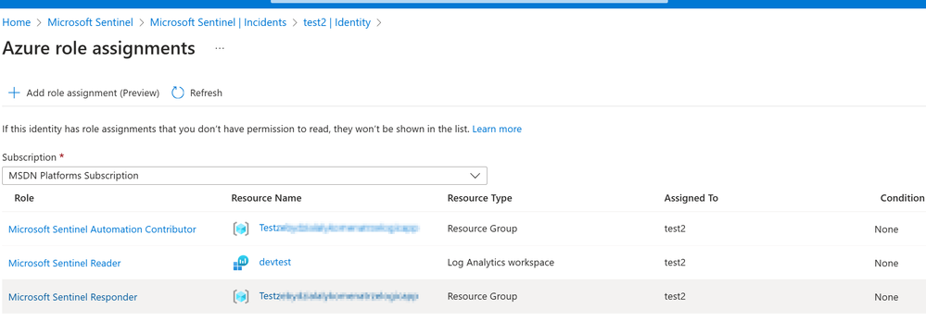Click the circular Refresh icon
Screen dimensions: 926x334
pyautogui.click(x=178, y=93)
